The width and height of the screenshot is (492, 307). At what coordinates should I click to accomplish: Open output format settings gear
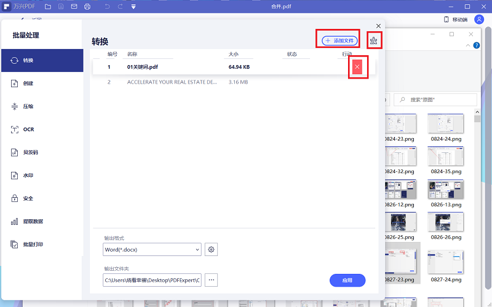(212, 249)
